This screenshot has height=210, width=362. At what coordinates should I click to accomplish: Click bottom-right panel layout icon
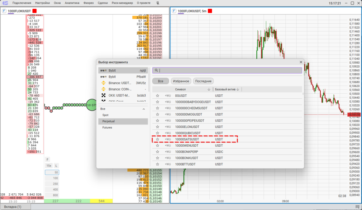(357, 206)
